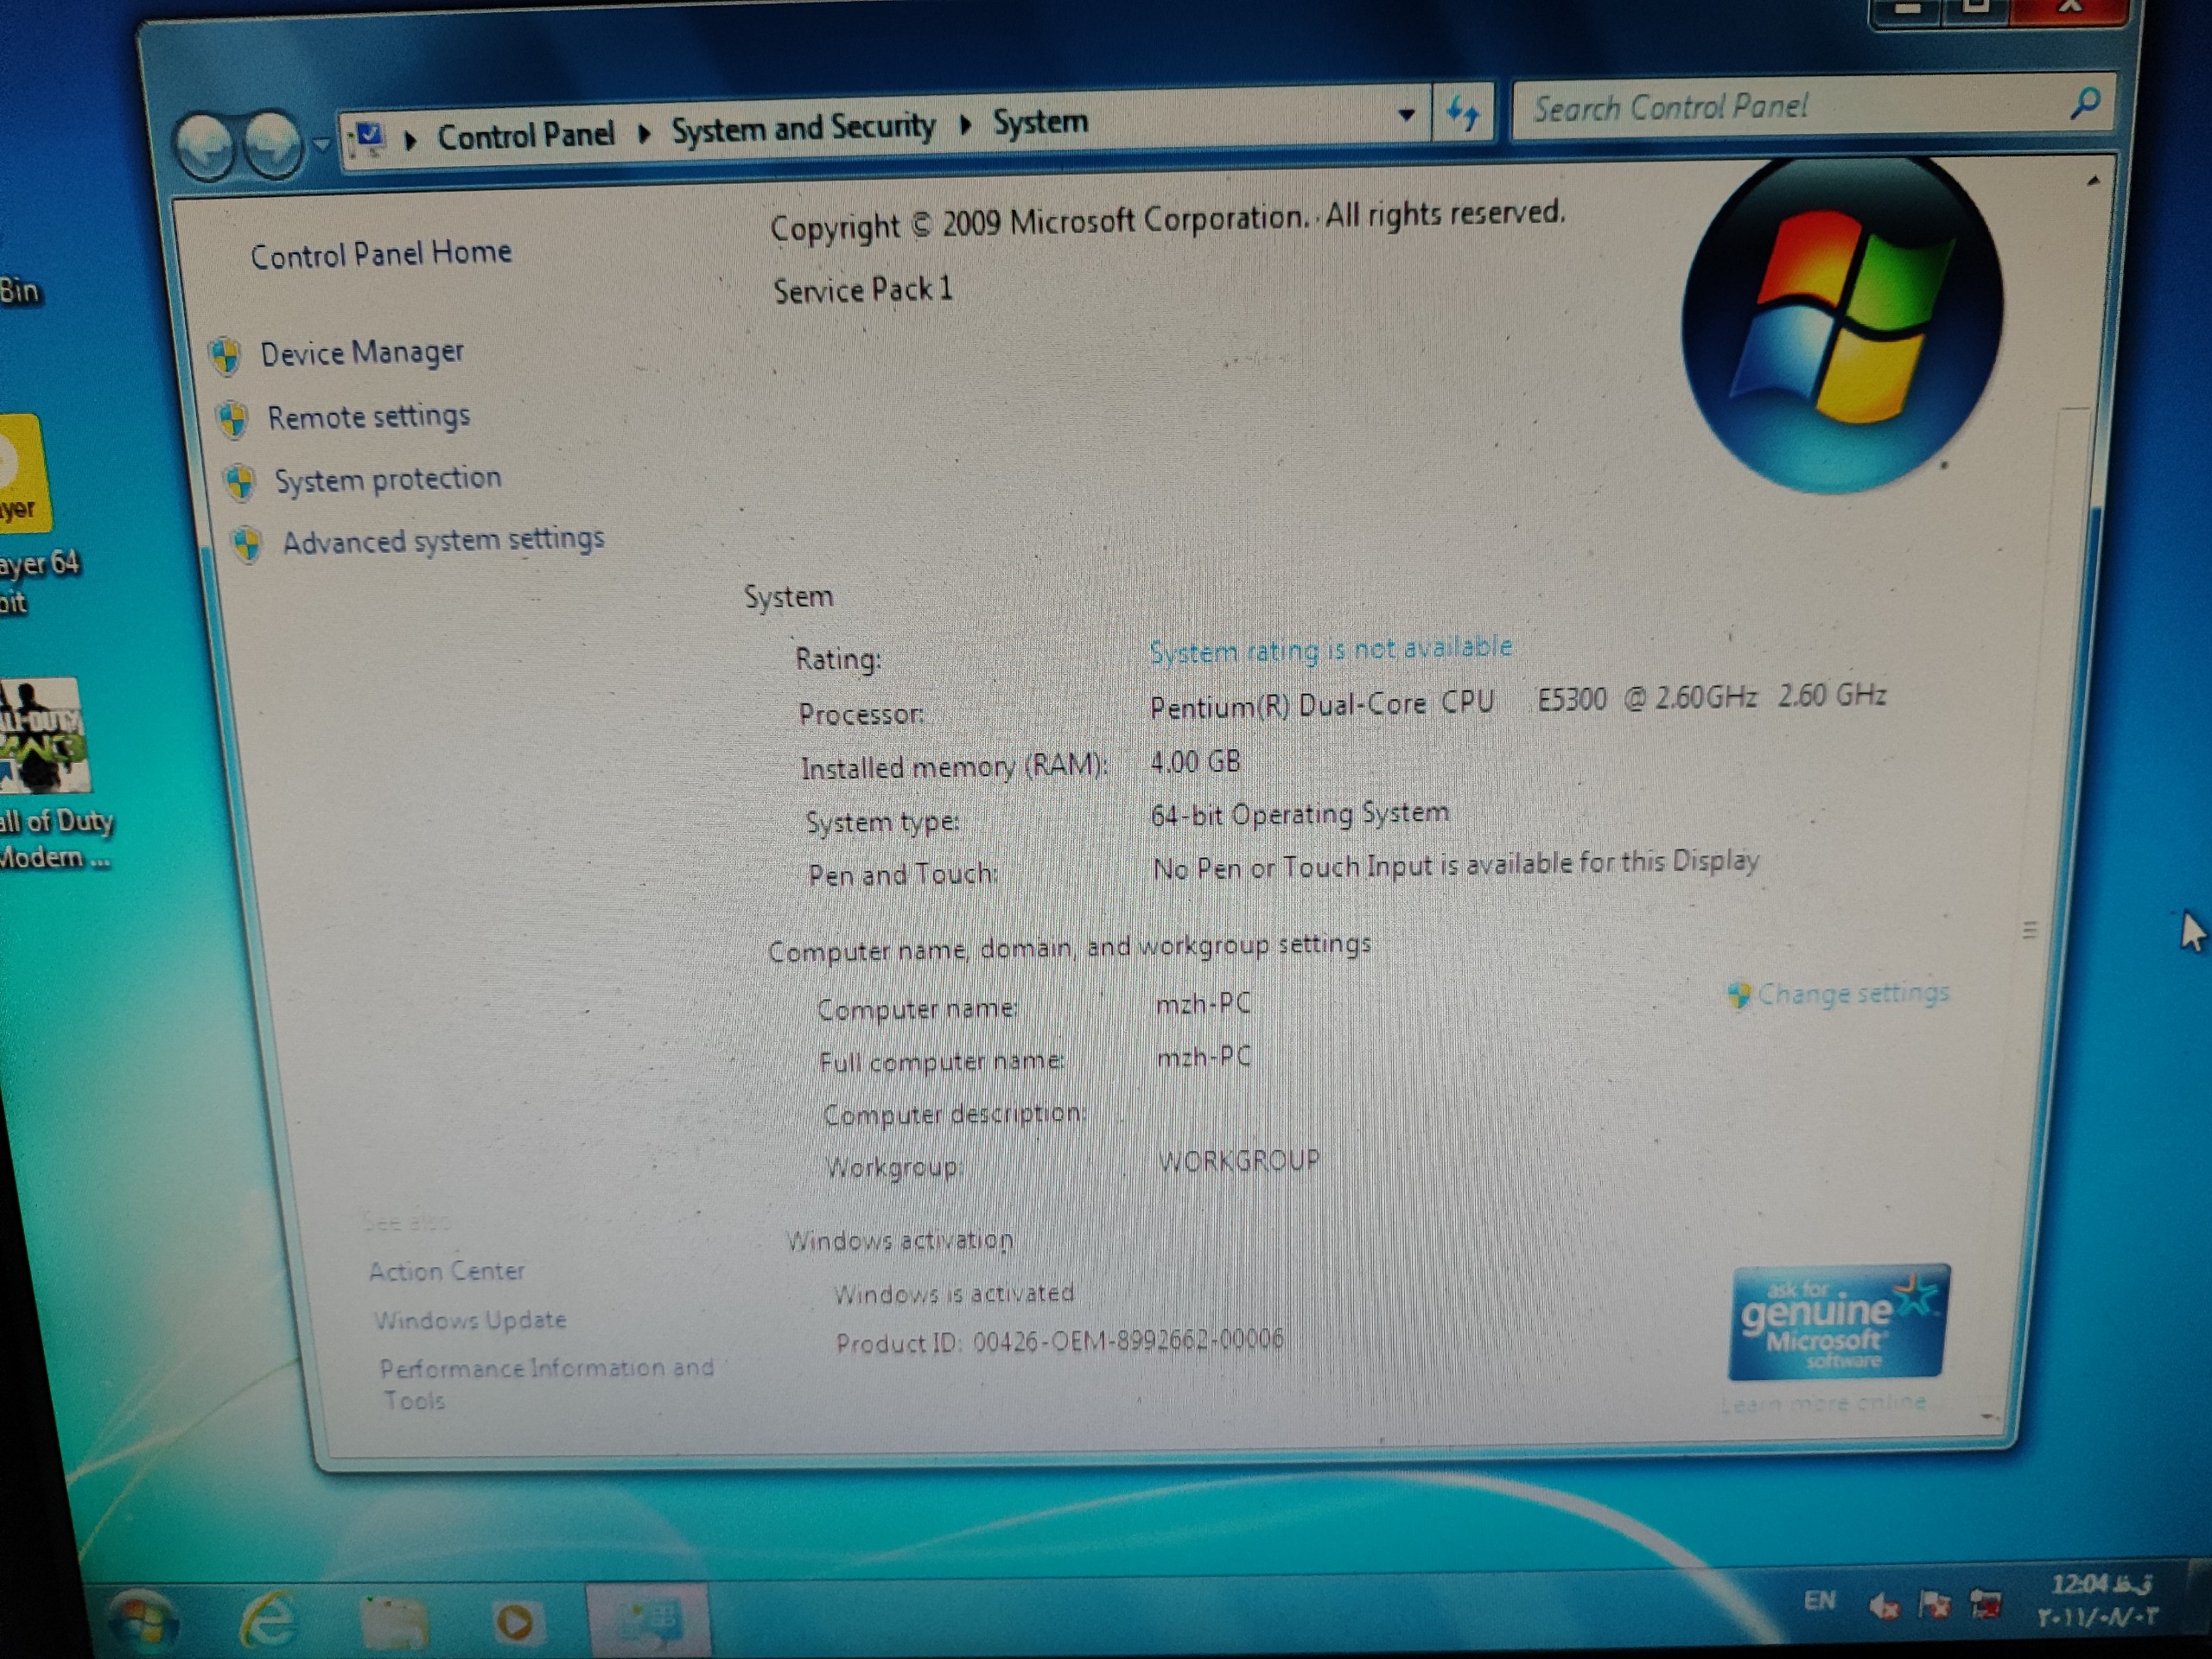The height and width of the screenshot is (1659, 2212).
Task: Select System and Security in the breadcrumb
Action: click(x=803, y=128)
